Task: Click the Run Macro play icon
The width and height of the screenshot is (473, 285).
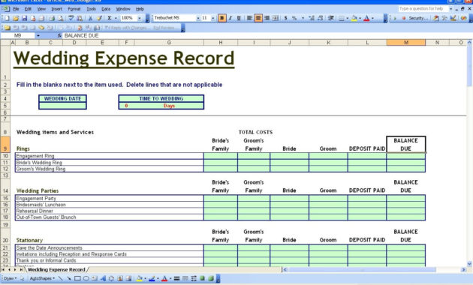Action: (x=395, y=19)
